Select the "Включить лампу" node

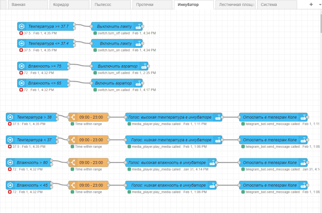tap(113, 43)
